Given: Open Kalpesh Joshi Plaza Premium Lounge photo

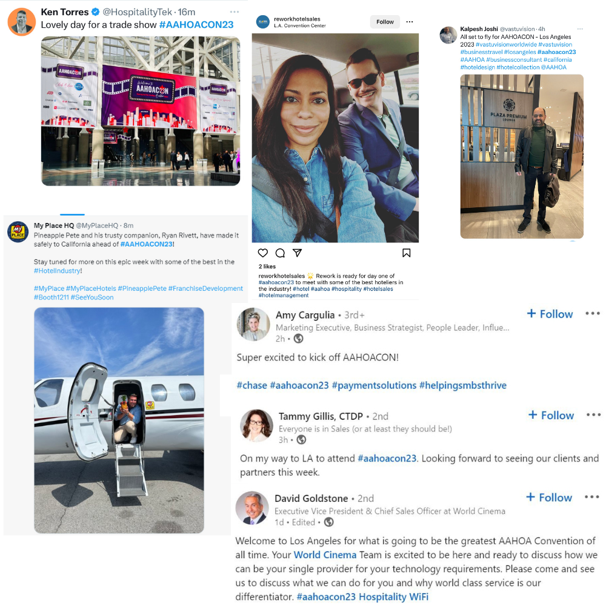Looking at the screenshot, I should click(x=522, y=156).
